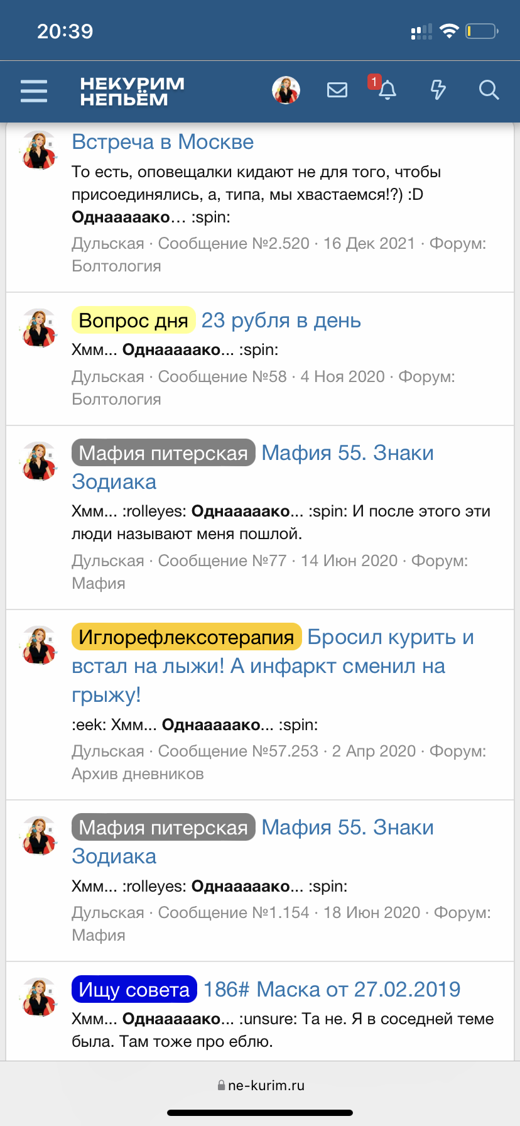The image size is (520, 1126).
Task: Select the Иглорефлексотерапия prefix tag
Action: pos(187,637)
